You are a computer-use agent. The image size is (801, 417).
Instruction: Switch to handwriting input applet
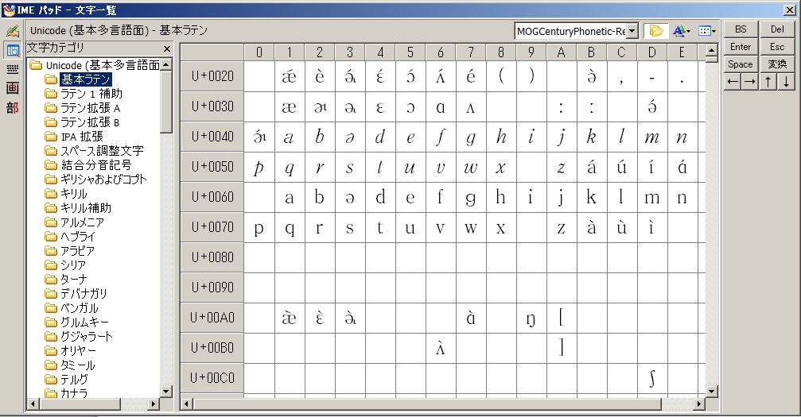pos(12,31)
